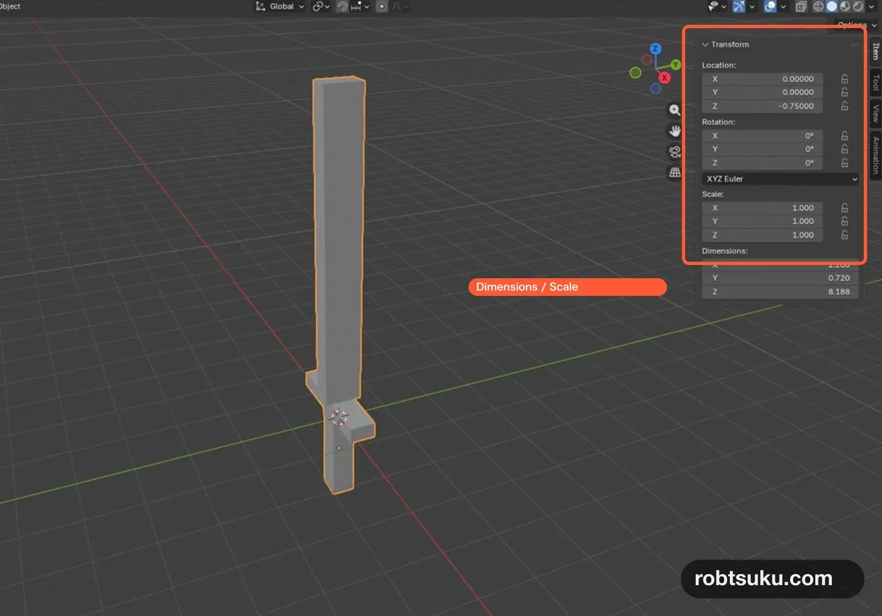
Task: Switch to the Animation sidebar tab
Action: (x=875, y=155)
